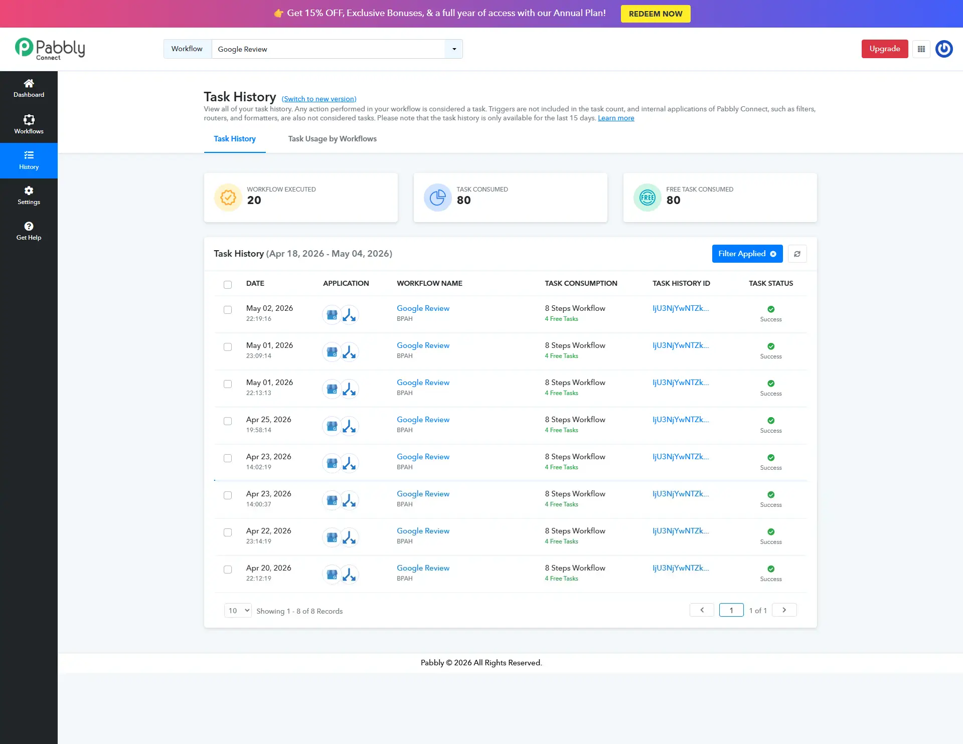This screenshot has width=963, height=744.
Task: Open the Pabbly Connect logo home
Action: point(50,49)
